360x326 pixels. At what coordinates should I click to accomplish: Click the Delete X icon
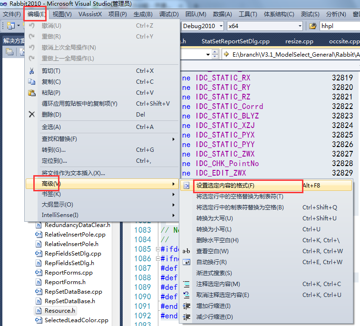pyautogui.click(x=32, y=114)
